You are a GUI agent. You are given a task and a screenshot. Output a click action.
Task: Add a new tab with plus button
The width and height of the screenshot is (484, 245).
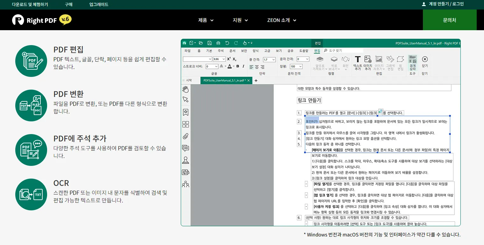(x=256, y=81)
